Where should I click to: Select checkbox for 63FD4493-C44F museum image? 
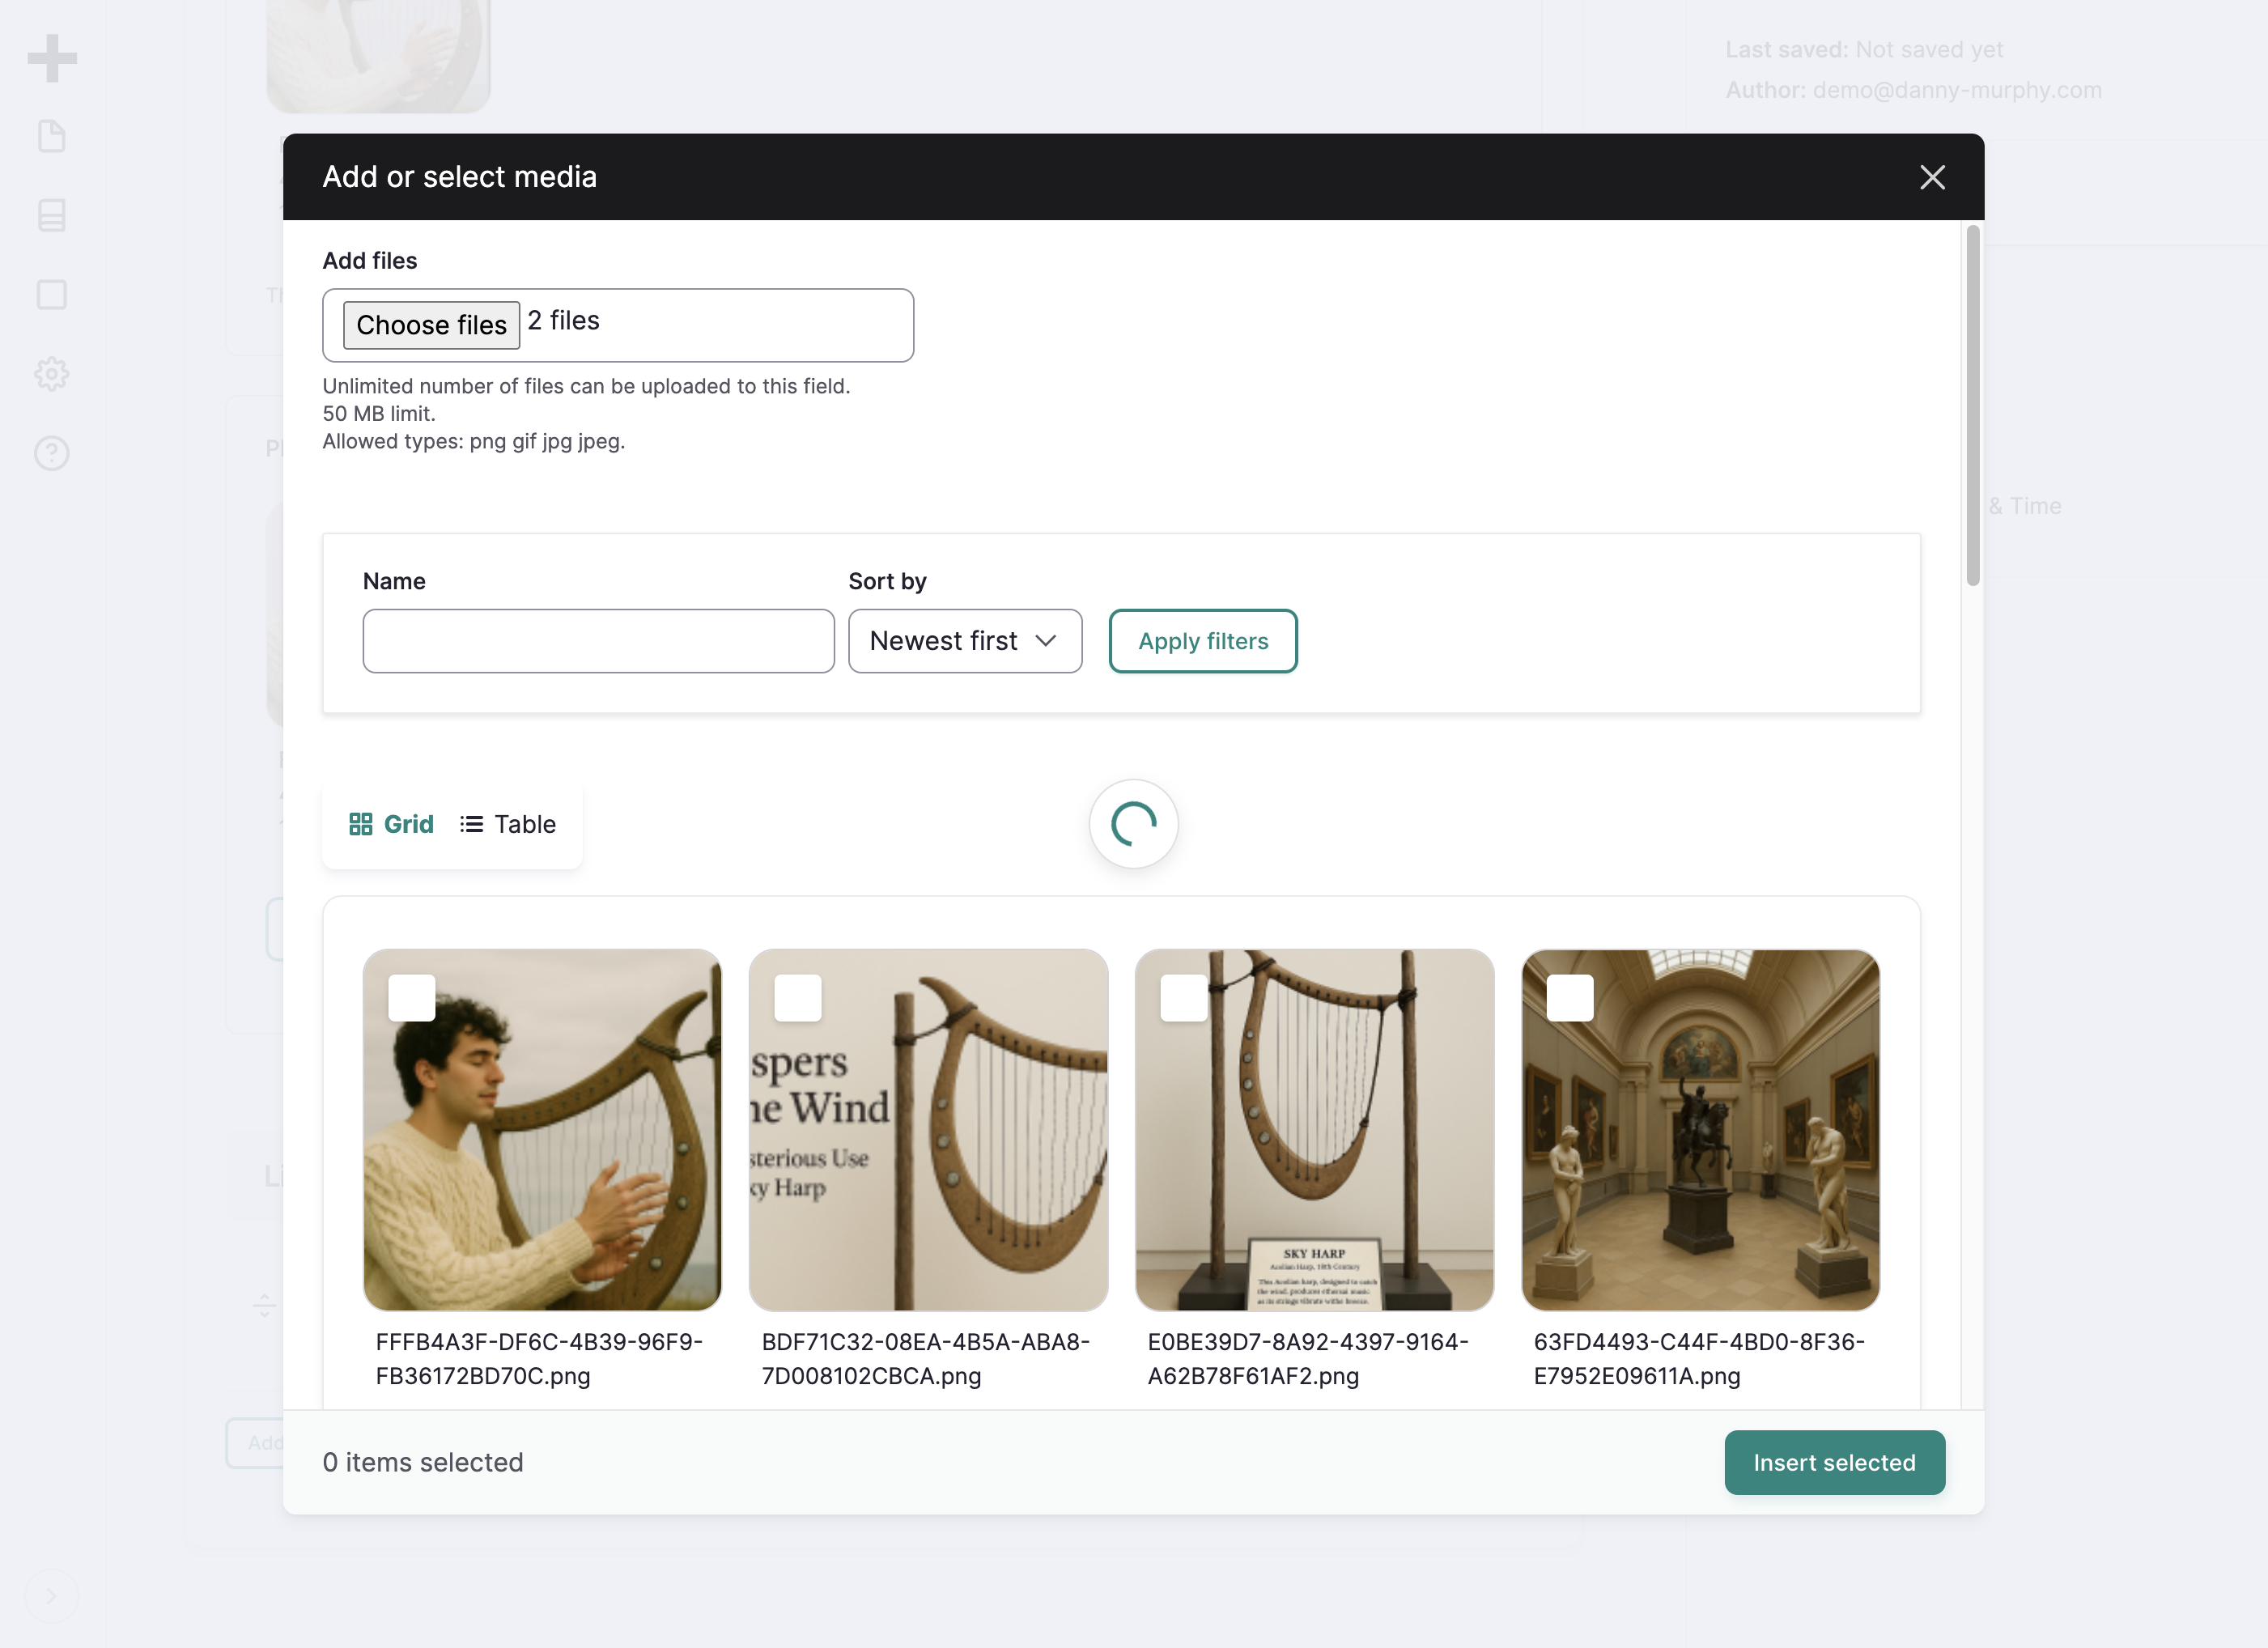(1570, 998)
